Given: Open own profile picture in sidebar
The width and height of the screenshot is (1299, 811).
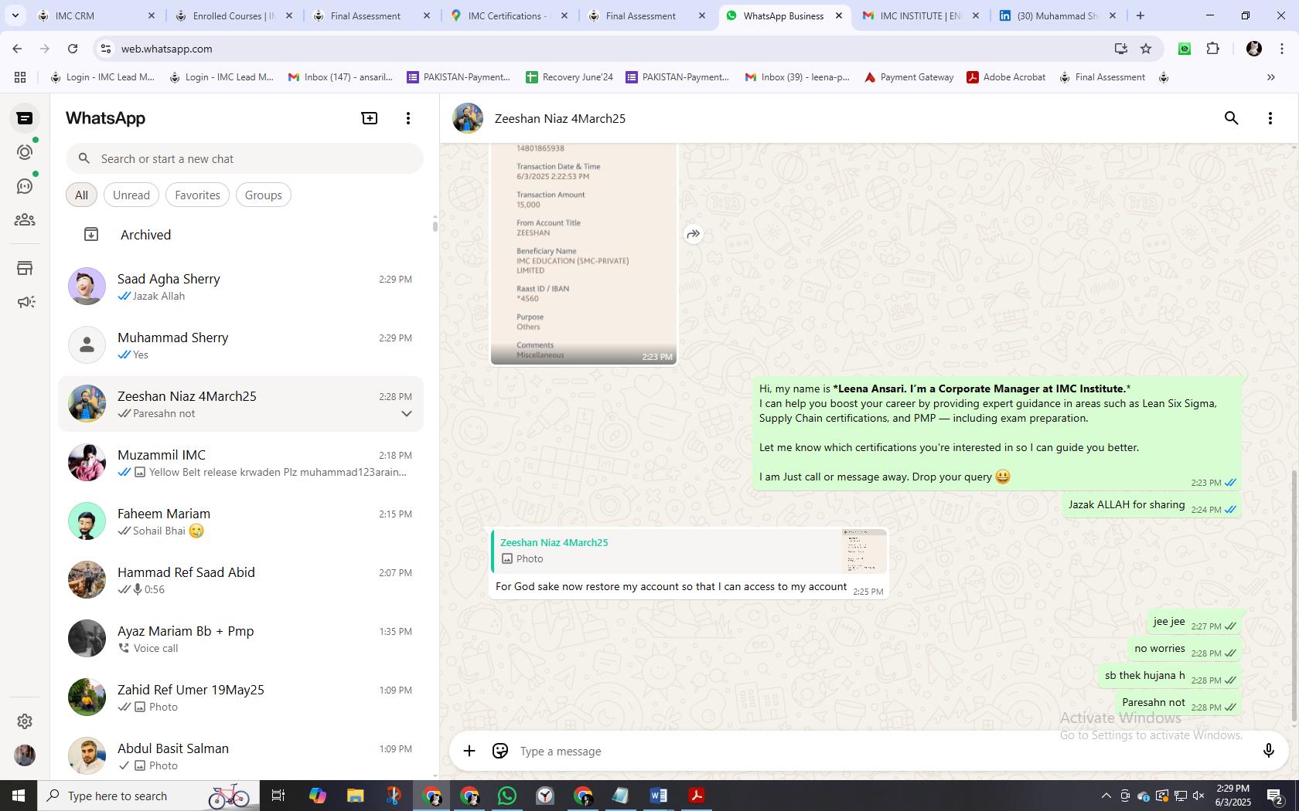Looking at the screenshot, I should (25, 755).
